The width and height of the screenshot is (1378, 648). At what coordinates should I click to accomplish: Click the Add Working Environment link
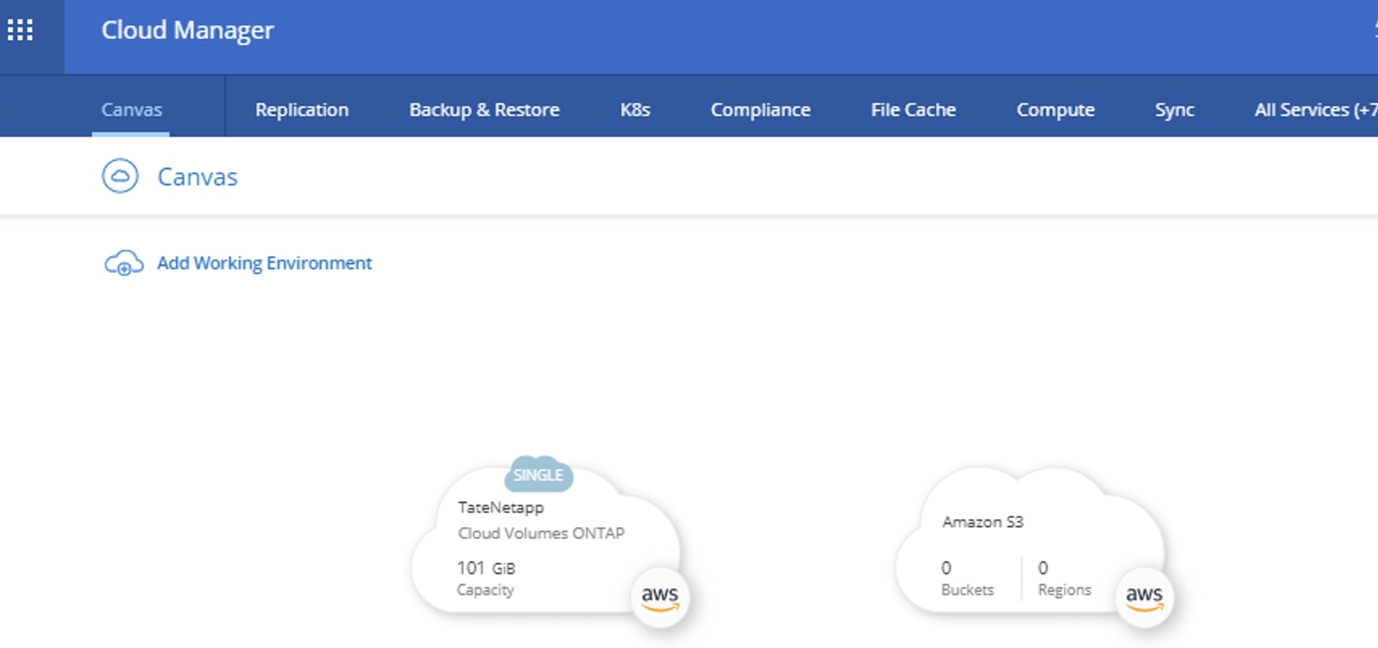264,263
